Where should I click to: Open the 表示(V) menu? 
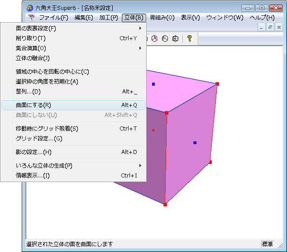pos(191,18)
